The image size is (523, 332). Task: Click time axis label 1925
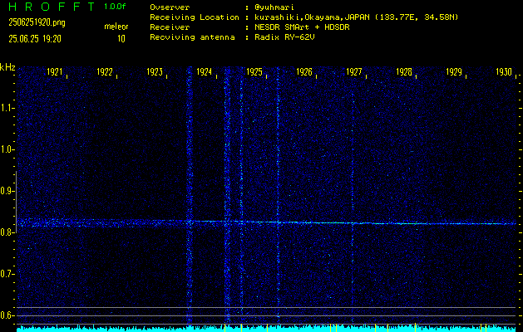[x=254, y=72]
